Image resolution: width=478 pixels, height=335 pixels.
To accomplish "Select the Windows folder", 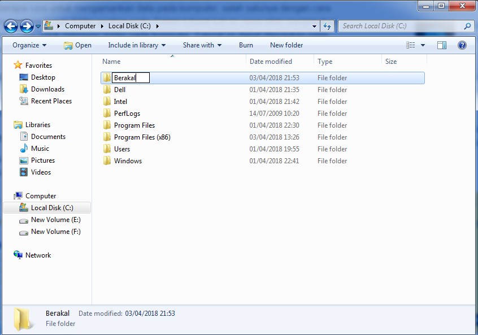I will [x=127, y=160].
